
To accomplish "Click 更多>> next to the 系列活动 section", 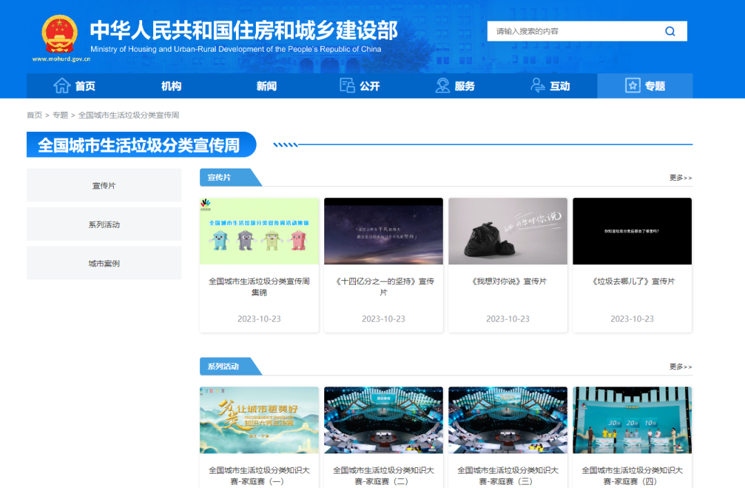I will (679, 367).
